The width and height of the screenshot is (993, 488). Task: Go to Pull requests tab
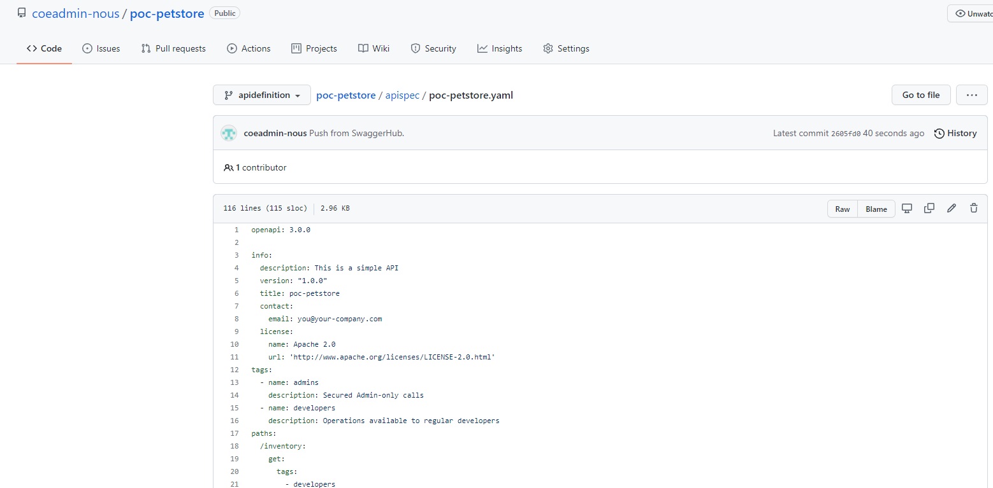173,48
